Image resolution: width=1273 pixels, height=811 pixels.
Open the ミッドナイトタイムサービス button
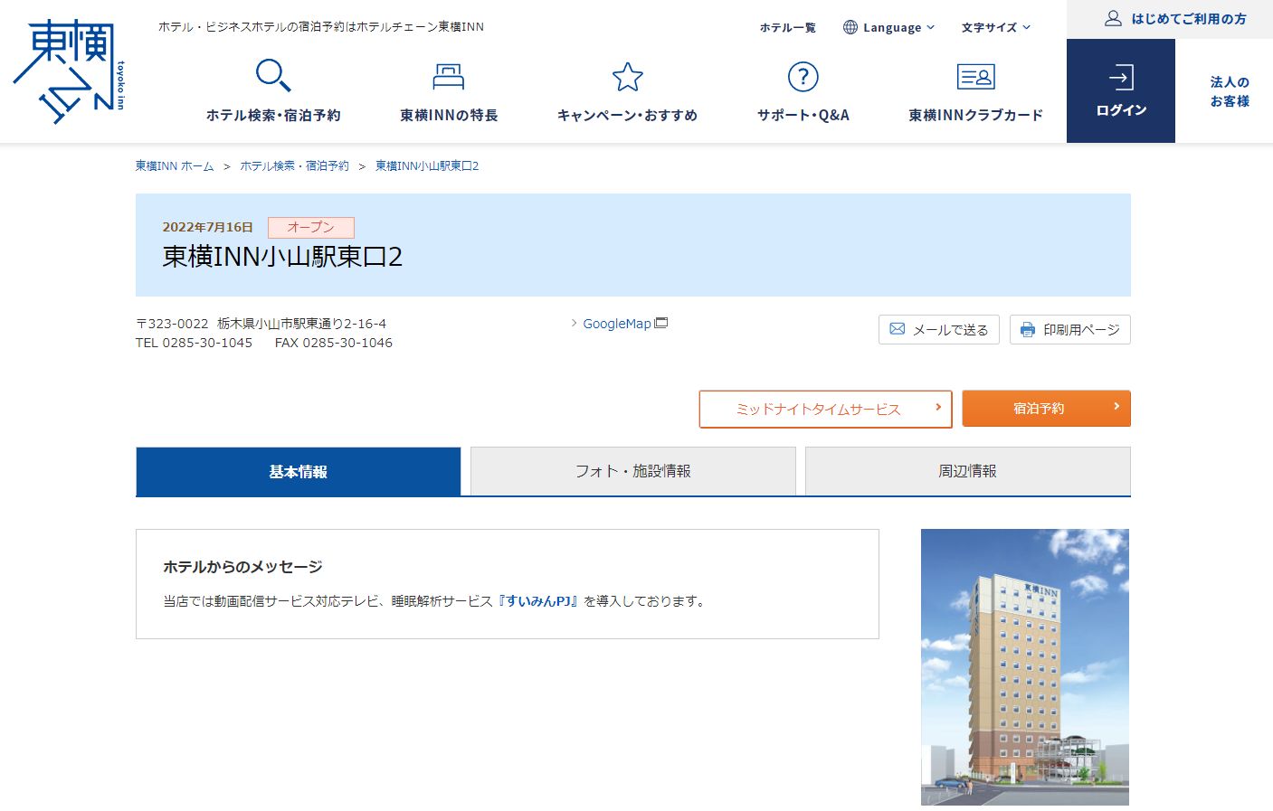[x=825, y=410]
